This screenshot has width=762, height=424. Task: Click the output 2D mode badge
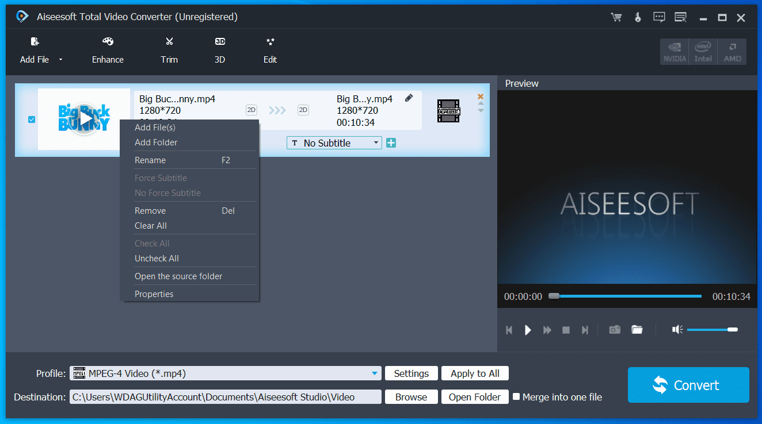pos(303,110)
